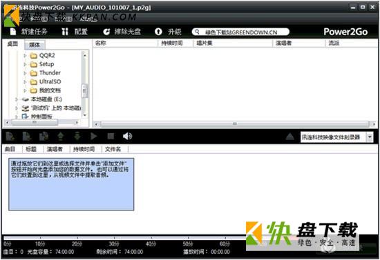
Task: Click the magnifier icon in the search box
Action: (198, 32)
